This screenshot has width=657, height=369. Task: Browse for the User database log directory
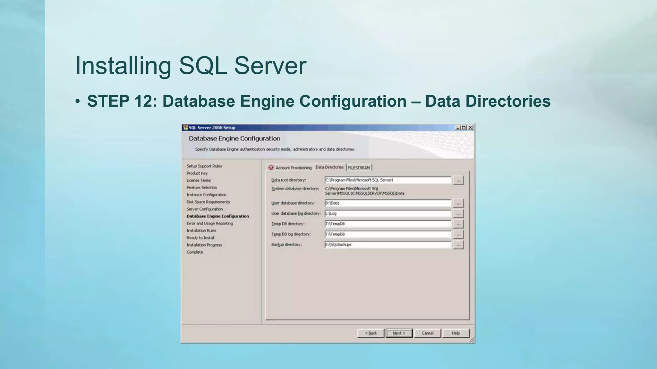[458, 214]
